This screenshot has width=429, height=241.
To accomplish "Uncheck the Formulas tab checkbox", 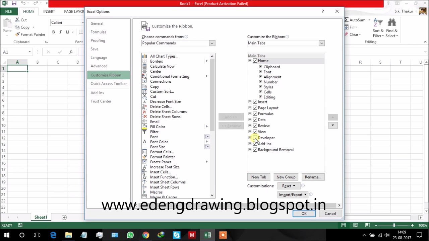I will click(x=255, y=114).
